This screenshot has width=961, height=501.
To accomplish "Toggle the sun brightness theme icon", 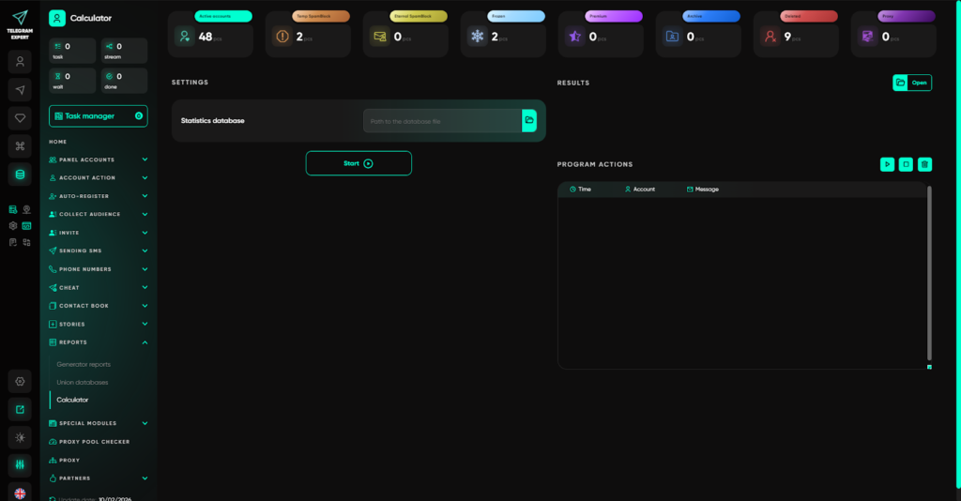I will [x=20, y=437].
